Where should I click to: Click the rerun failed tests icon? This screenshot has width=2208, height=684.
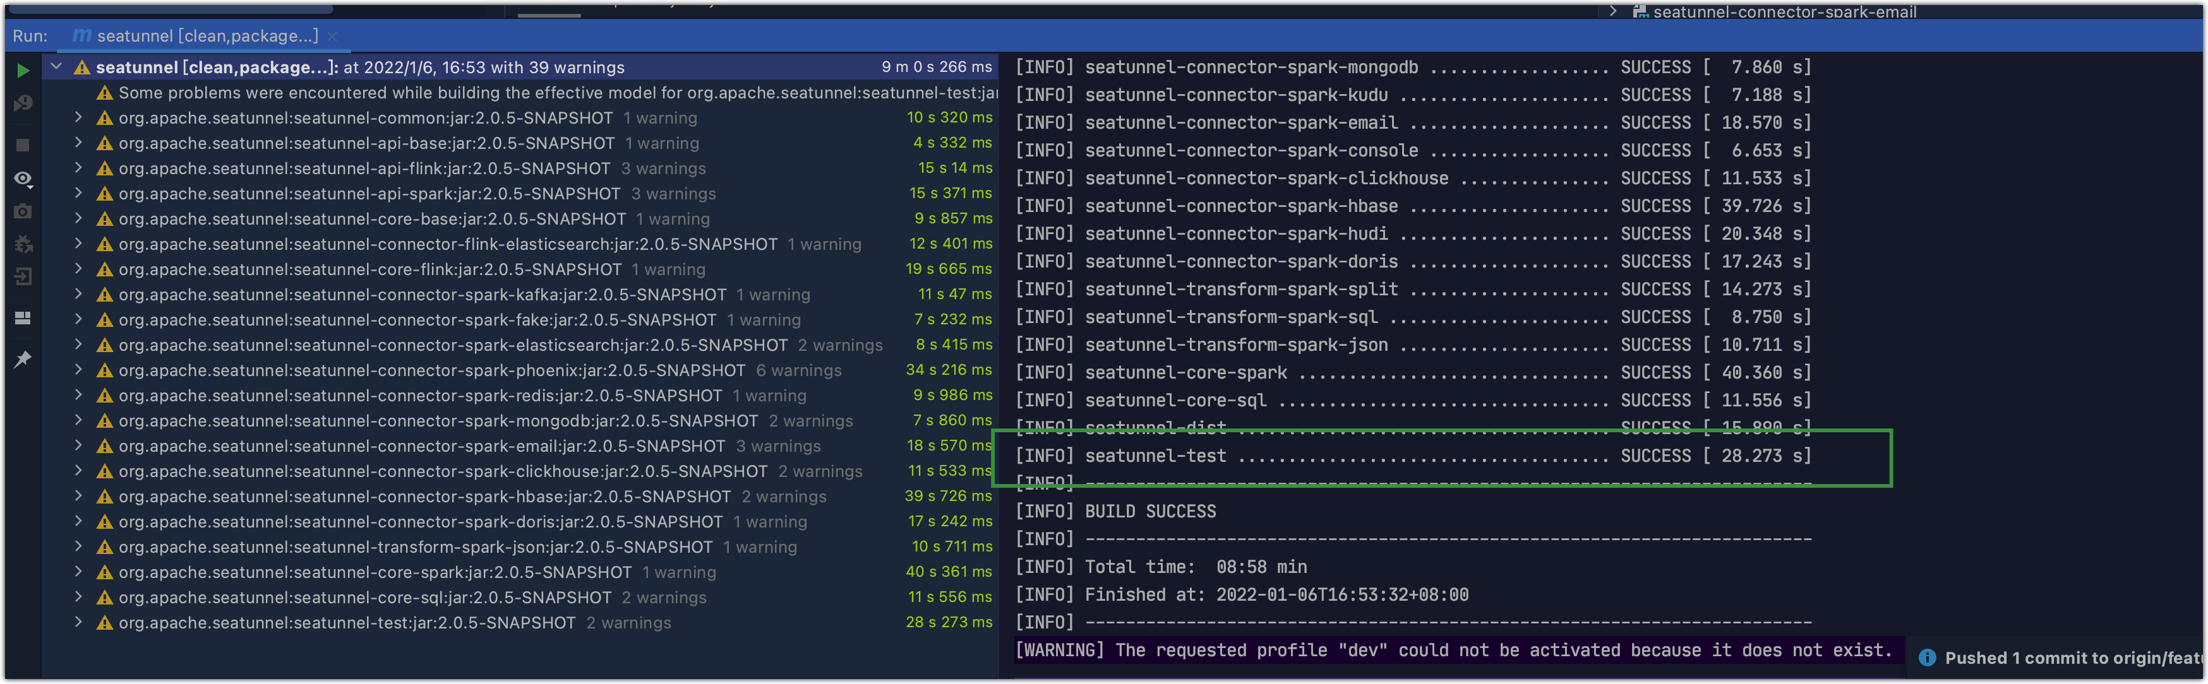(23, 103)
